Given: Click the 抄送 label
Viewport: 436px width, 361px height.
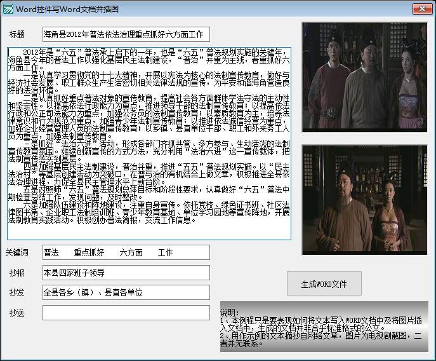Looking at the screenshot, I should tap(17, 313).
